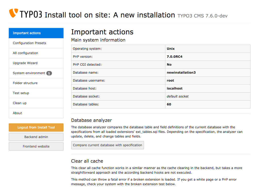This screenshot has width=260, height=187.
Task: Click database username value root
Action: click(170, 81)
